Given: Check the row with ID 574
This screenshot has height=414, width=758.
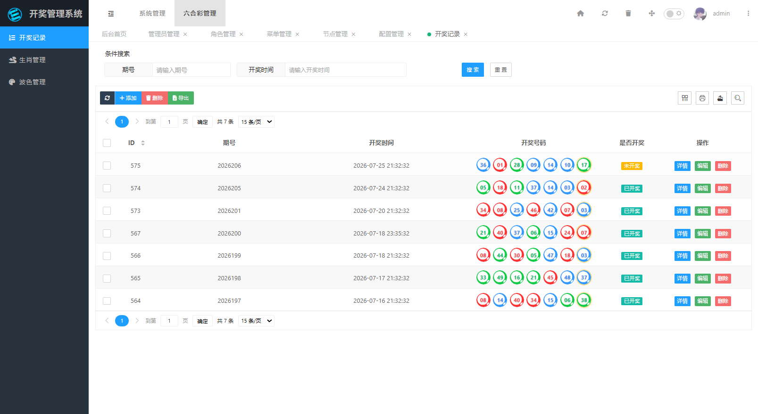Looking at the screenshot, I should click(x=107, y=188).
